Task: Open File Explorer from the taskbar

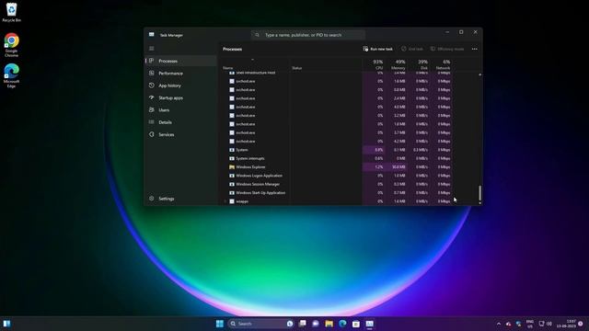Action: [x=329, y=324]
